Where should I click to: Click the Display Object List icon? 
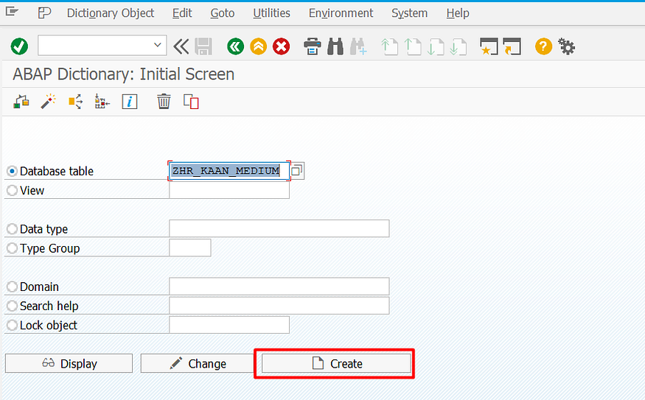[x=102, y=101]
